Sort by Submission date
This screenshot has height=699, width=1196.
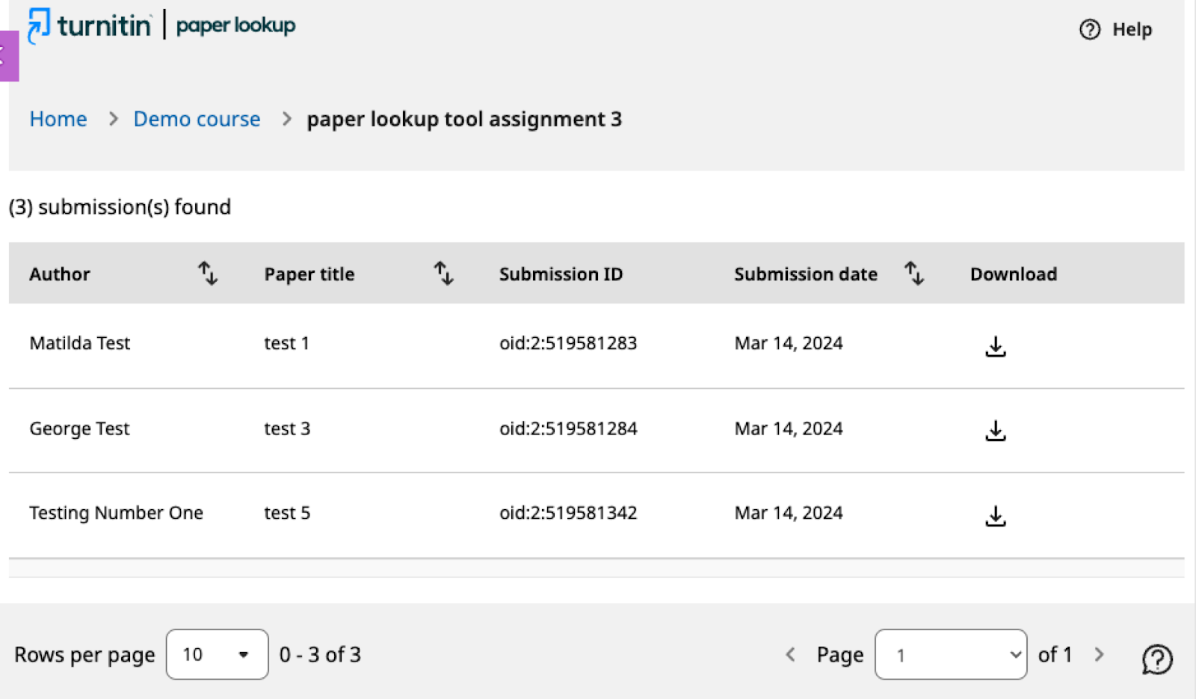pyautogui.click(x=914, y=274)
